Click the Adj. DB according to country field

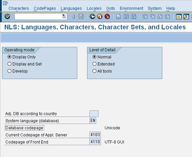click(94, 113)
